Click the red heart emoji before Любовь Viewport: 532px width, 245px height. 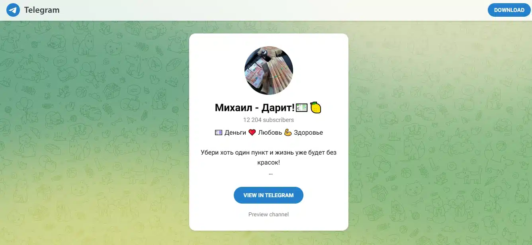252,133
